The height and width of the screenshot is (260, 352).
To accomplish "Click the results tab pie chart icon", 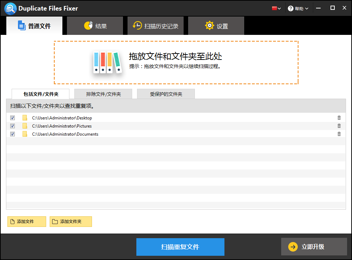I will coord(88,26).
